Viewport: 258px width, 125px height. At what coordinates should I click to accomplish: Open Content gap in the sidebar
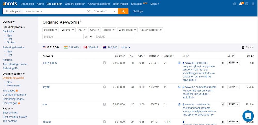point(10,103)
